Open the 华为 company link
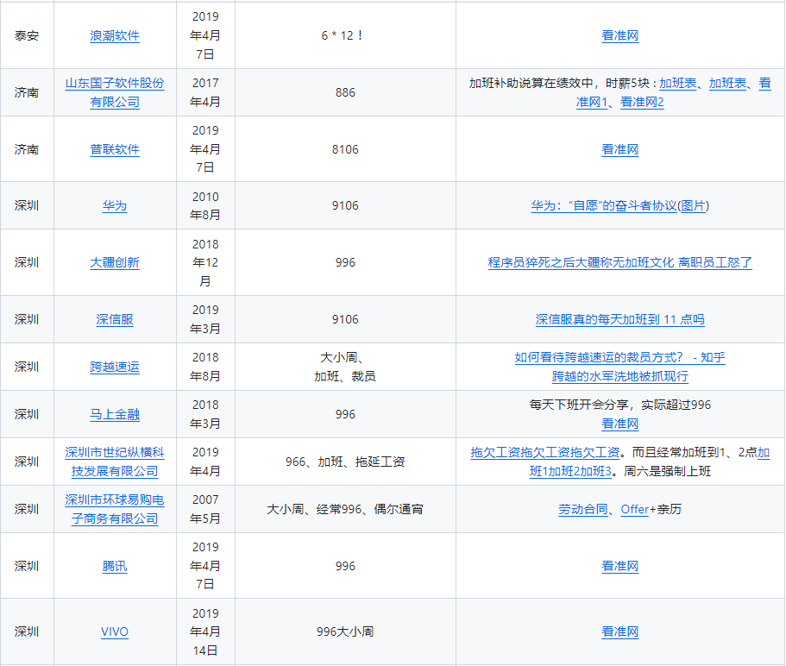 point(115,205)
